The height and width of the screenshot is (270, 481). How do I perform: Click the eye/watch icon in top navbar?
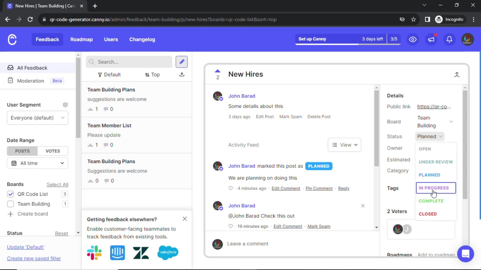pyautogui.click(x=413, y=39)
